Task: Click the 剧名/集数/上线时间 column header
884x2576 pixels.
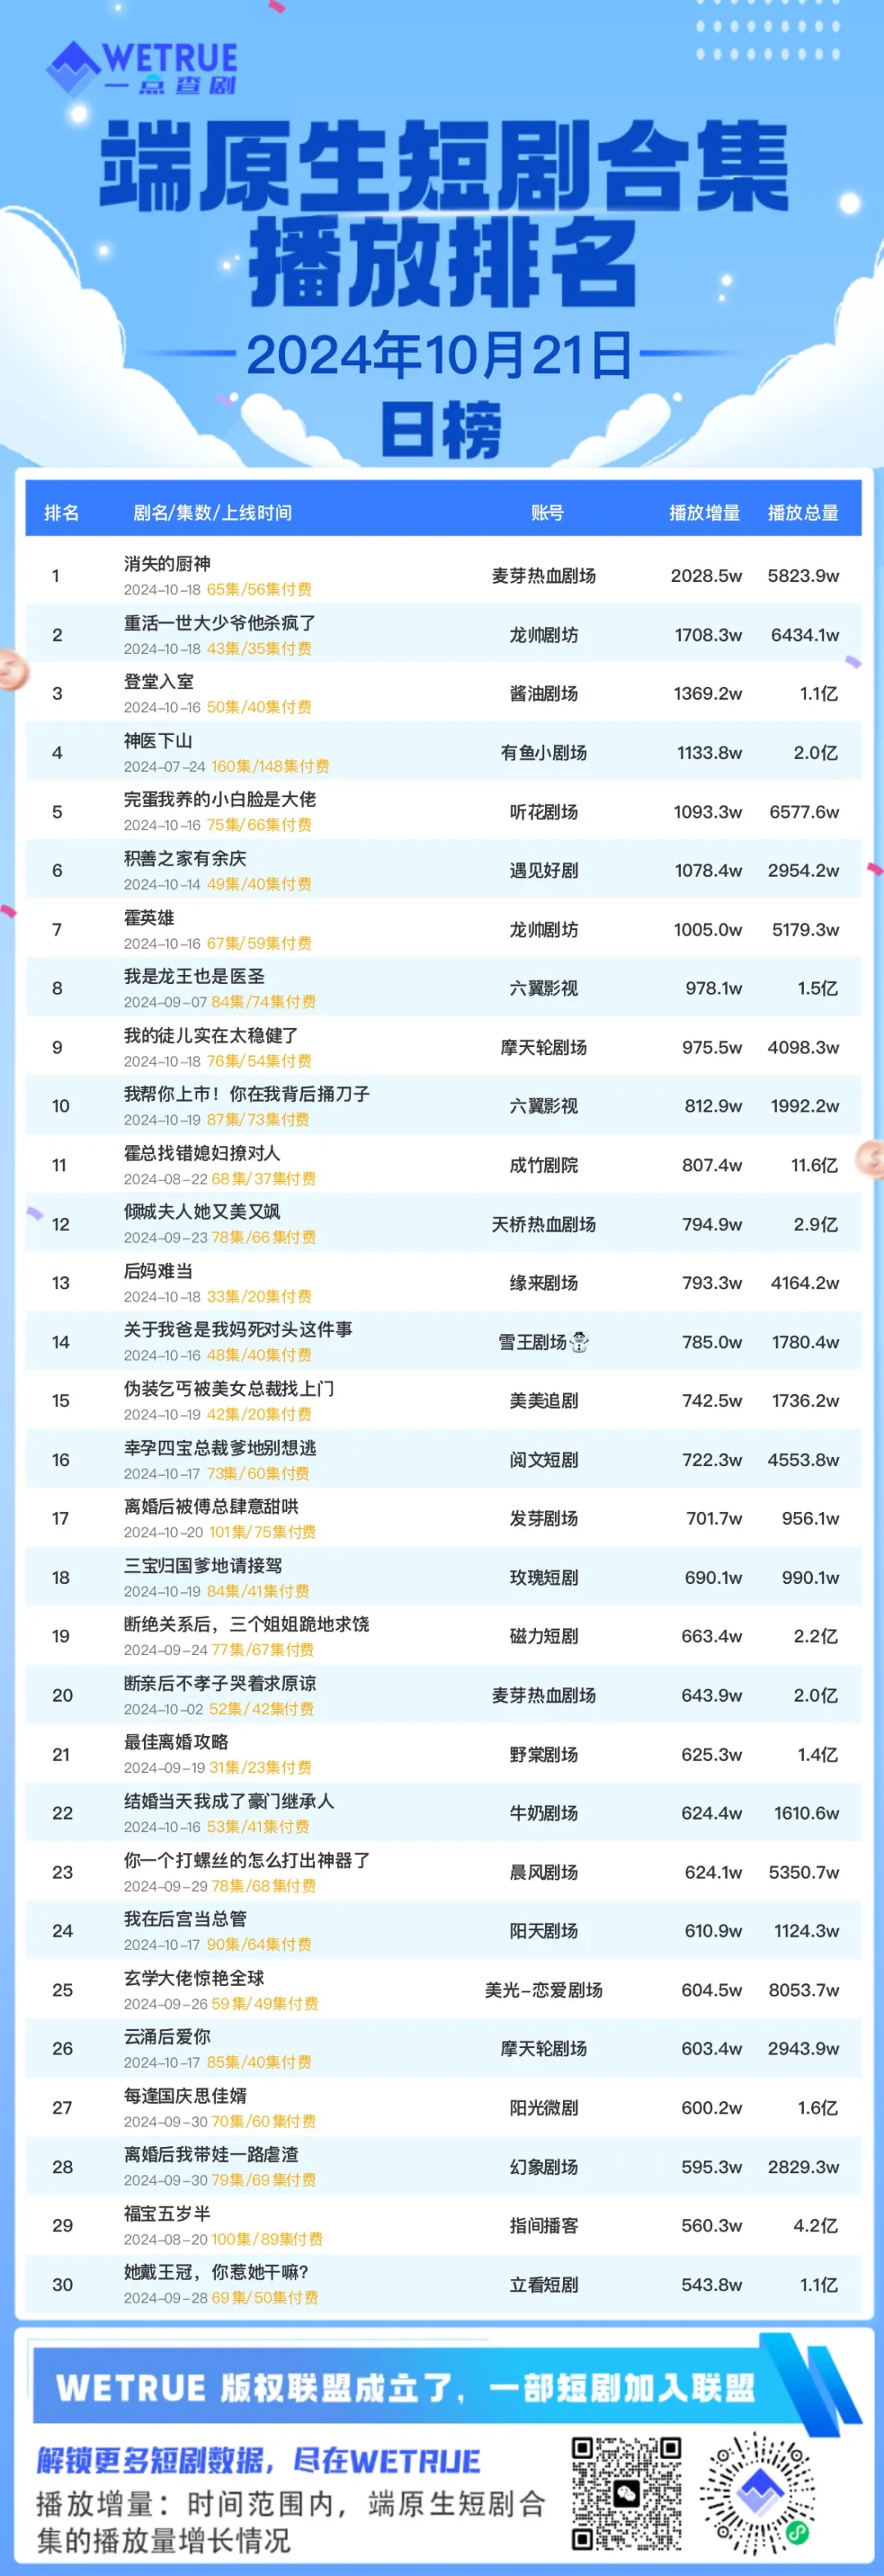Action: (x=212, y=513)
